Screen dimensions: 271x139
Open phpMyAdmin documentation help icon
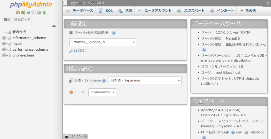28,12
